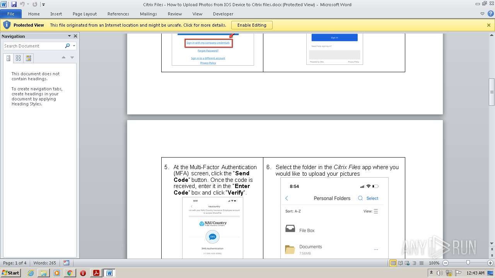
Task: Open Windows Media Player from taskbar
Action: tap(57, 273)
